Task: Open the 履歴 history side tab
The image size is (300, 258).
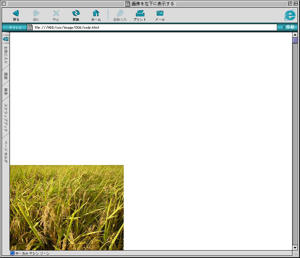Action: (x=6, y=76)
